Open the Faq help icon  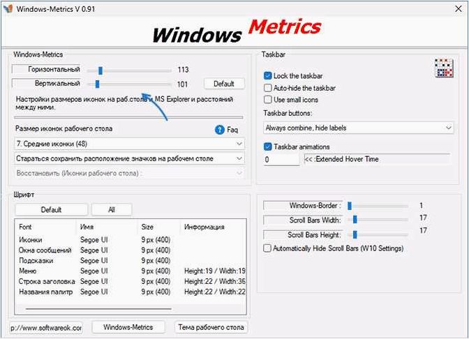(220, 130)
